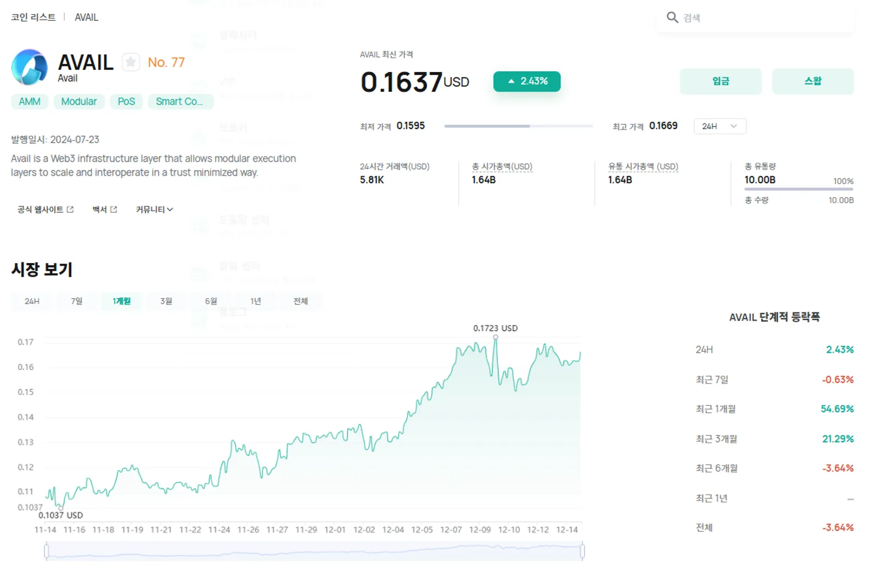Click the search magnifier icon

(x=672, y=17)
